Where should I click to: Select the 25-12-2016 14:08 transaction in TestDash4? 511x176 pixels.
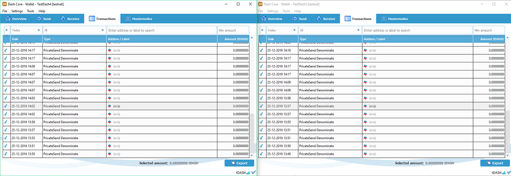pos(126,66)
